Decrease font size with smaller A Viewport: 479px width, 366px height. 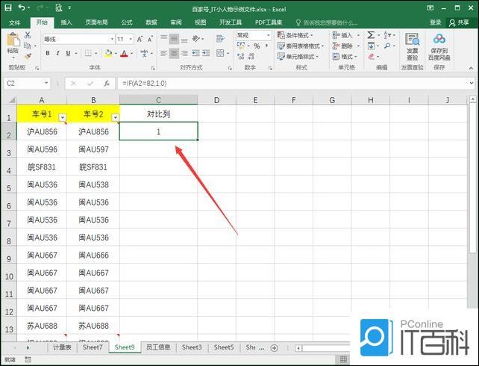click(x=150, y=39)
